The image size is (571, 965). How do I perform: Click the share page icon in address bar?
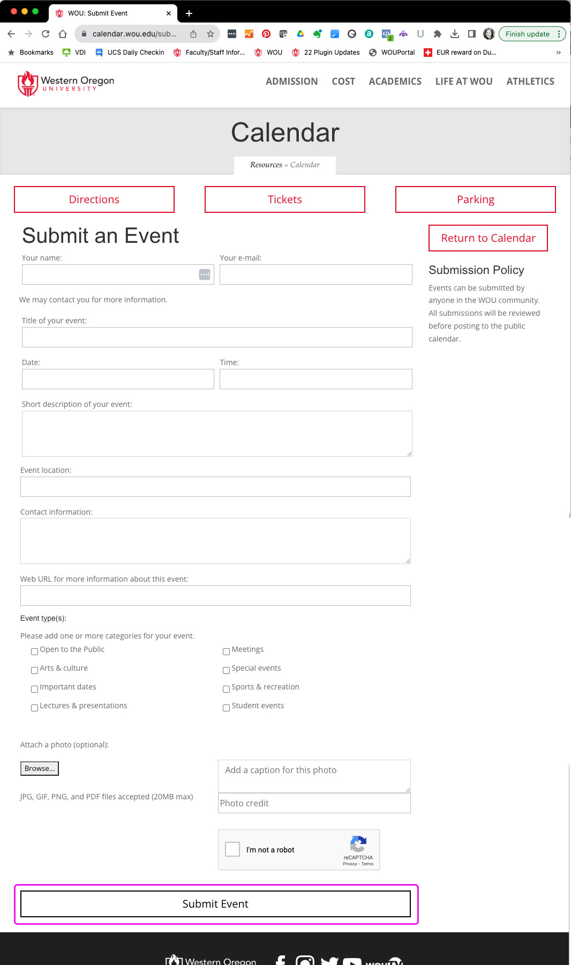point(193,34)
